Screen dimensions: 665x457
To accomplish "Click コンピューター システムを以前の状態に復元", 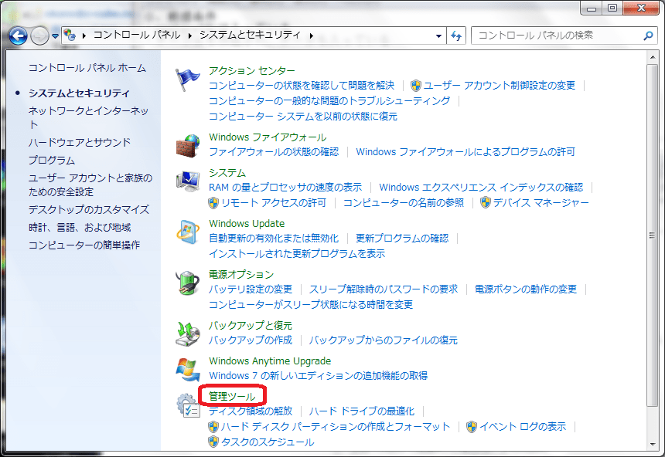I will pyautogui.click(x=303, y=117).
